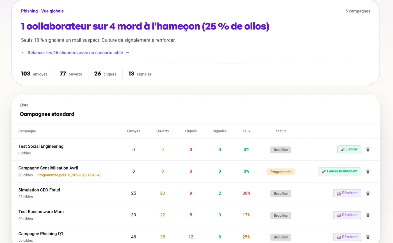Delete Campagne Phishing Q1 with trash icon
The width and height of the screenshot is (393, 243).
click(368, 237)
